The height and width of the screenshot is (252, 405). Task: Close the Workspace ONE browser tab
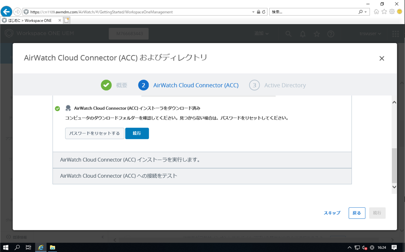click(60, 20)
